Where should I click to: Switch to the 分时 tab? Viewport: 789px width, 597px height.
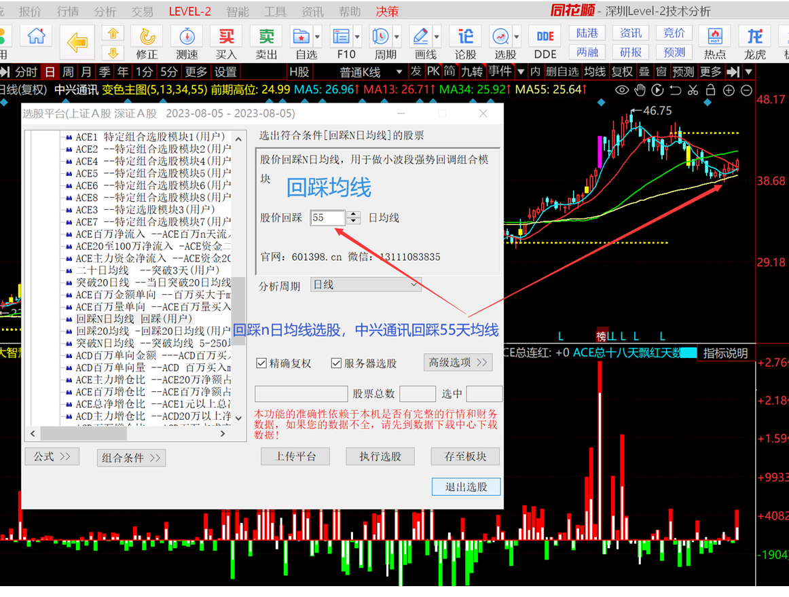(x=26, y=72)
